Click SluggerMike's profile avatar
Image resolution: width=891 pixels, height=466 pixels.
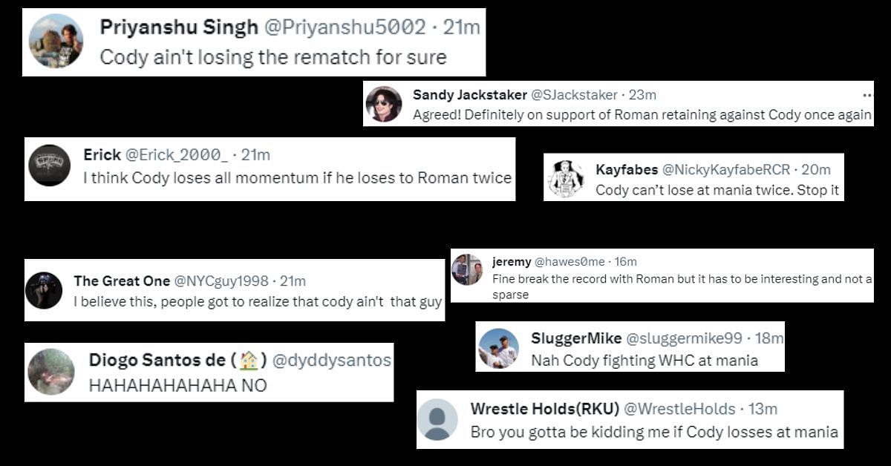click(x=498, y=348)
